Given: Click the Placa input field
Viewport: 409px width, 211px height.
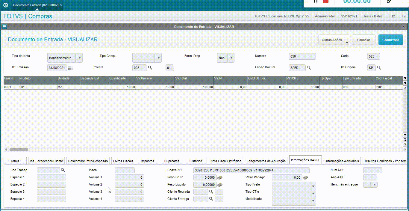Looking at the screenshot, I should (125, 170).
